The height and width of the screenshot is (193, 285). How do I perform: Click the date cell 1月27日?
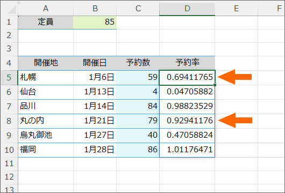click(95, 136)
